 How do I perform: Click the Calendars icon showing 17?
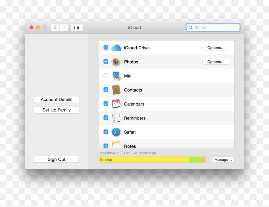coord(116,104)
